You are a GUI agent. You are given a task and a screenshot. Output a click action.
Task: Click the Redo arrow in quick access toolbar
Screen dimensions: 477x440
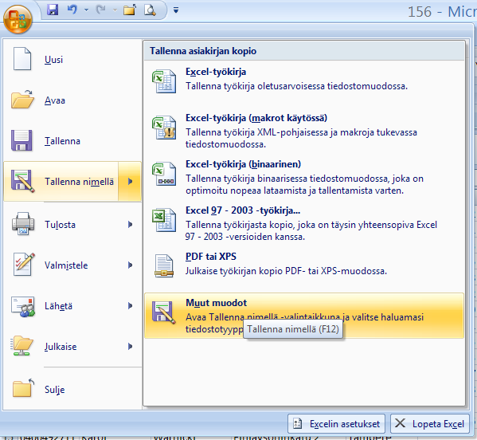(x=100, y=10)
